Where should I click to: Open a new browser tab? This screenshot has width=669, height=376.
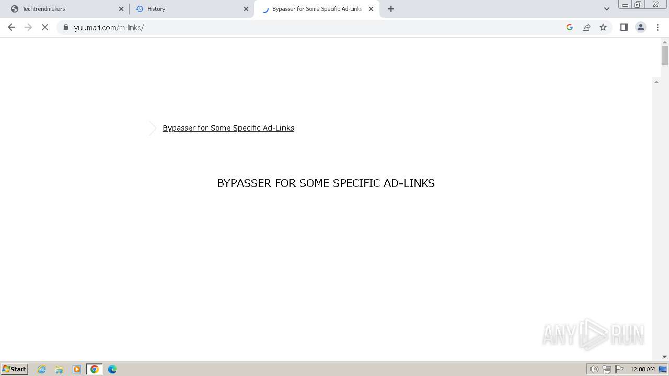(x=391, y=9)
